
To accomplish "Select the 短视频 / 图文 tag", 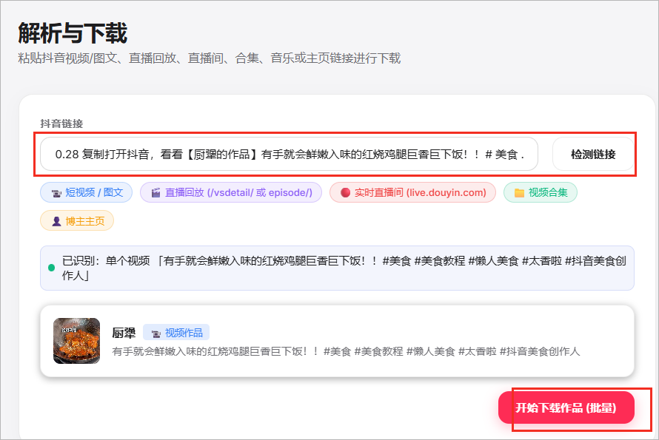I will (86, 192).
